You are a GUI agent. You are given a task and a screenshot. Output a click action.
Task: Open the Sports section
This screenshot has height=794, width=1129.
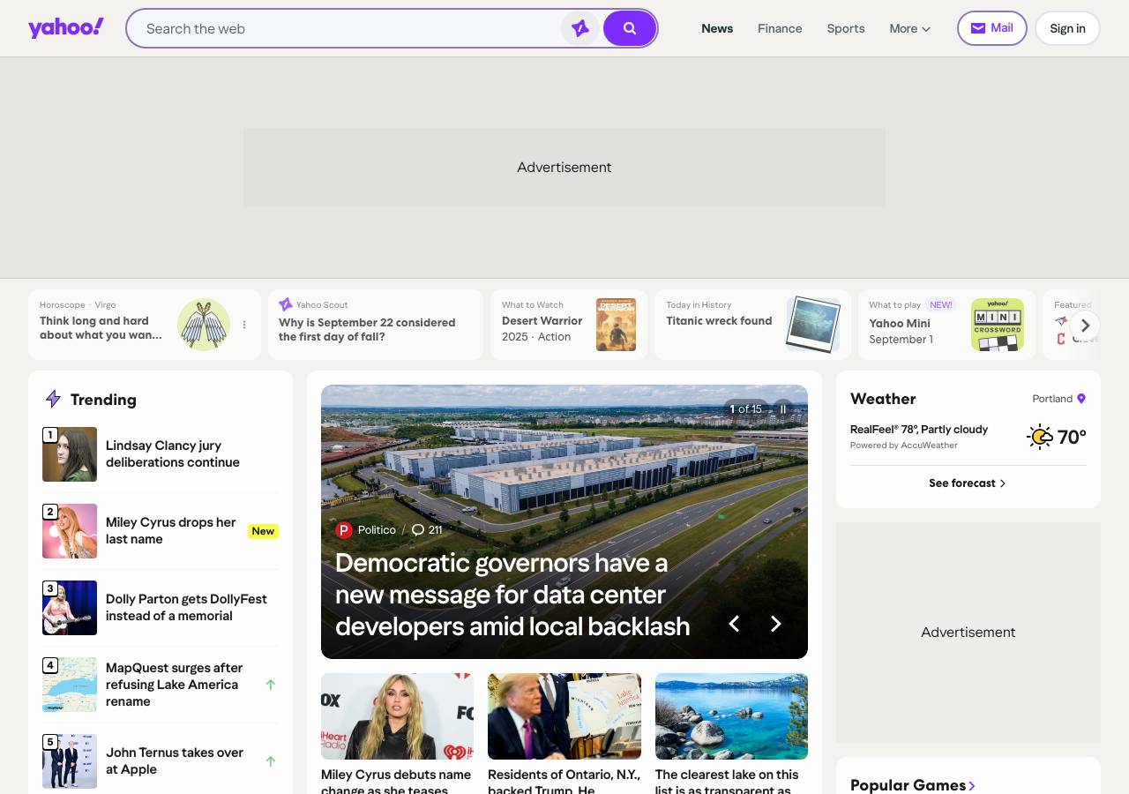coord(846,28)
